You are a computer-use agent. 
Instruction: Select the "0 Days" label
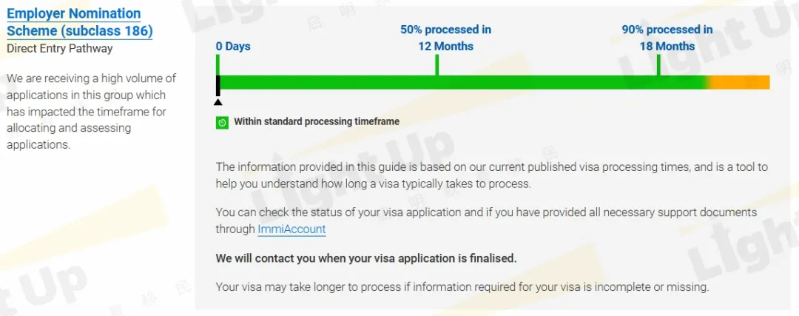tap(233, 47)
